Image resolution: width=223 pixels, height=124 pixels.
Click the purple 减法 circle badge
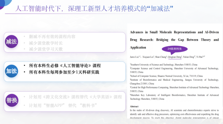click(11, 41)
